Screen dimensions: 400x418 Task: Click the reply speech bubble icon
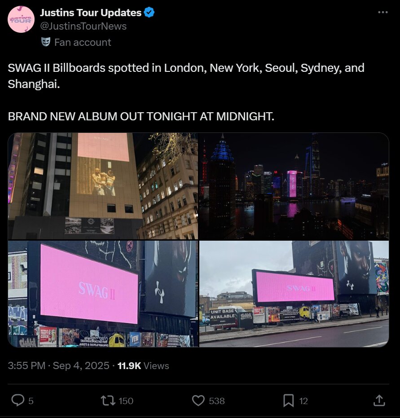tap(18, 400)
